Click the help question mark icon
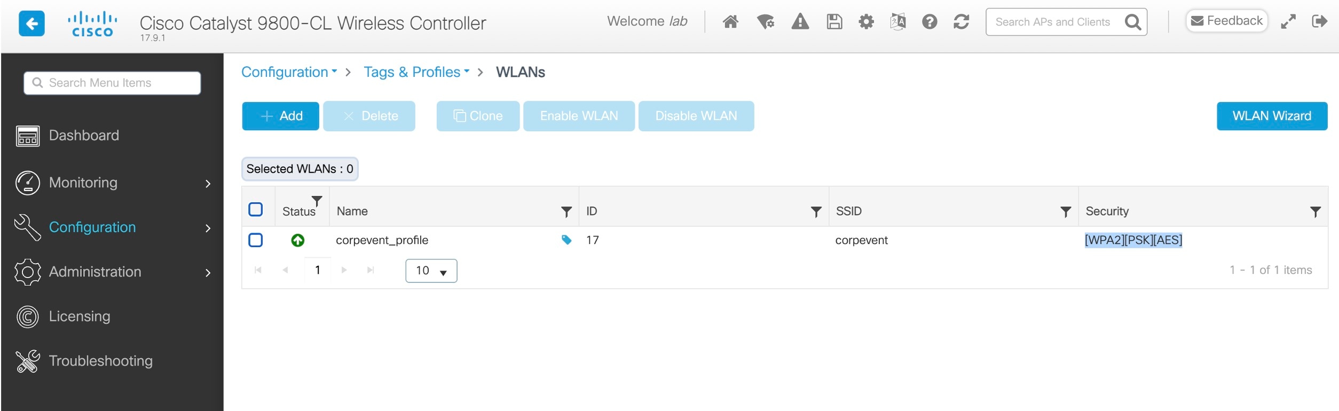Screen dimensions: 1339x411 tap(930, 22)
